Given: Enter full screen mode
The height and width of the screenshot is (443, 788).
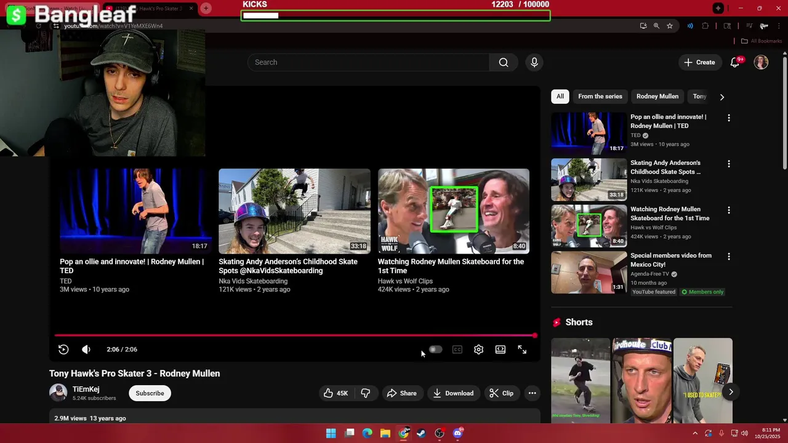Looking at the screenshot, I should click(x=522, y=349).
